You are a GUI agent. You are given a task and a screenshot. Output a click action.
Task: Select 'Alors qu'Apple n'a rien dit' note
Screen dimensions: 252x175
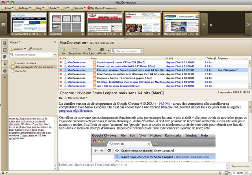pos(34,67)
